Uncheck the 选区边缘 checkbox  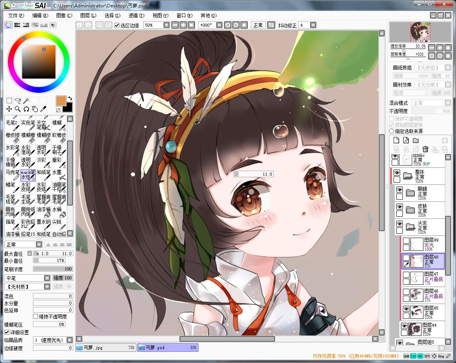117,26
